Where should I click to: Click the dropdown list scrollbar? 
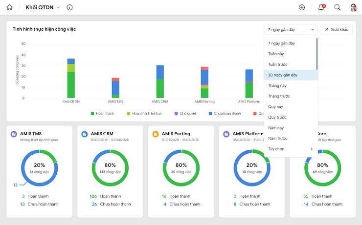[x=317, y=54]
